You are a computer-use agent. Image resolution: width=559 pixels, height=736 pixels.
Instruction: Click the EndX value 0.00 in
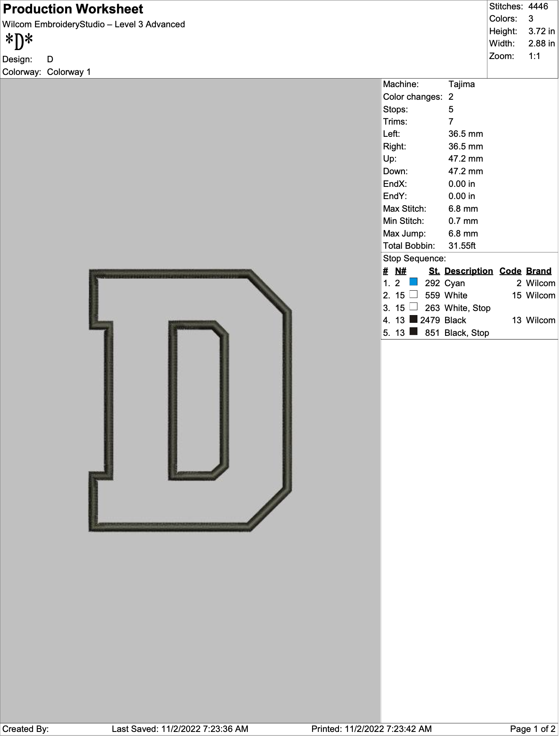point(462,184)
